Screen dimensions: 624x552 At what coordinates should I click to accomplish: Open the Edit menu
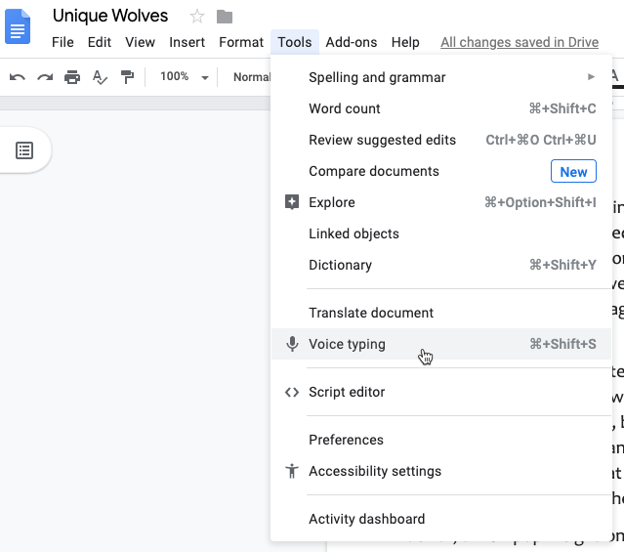click(99, 42)
